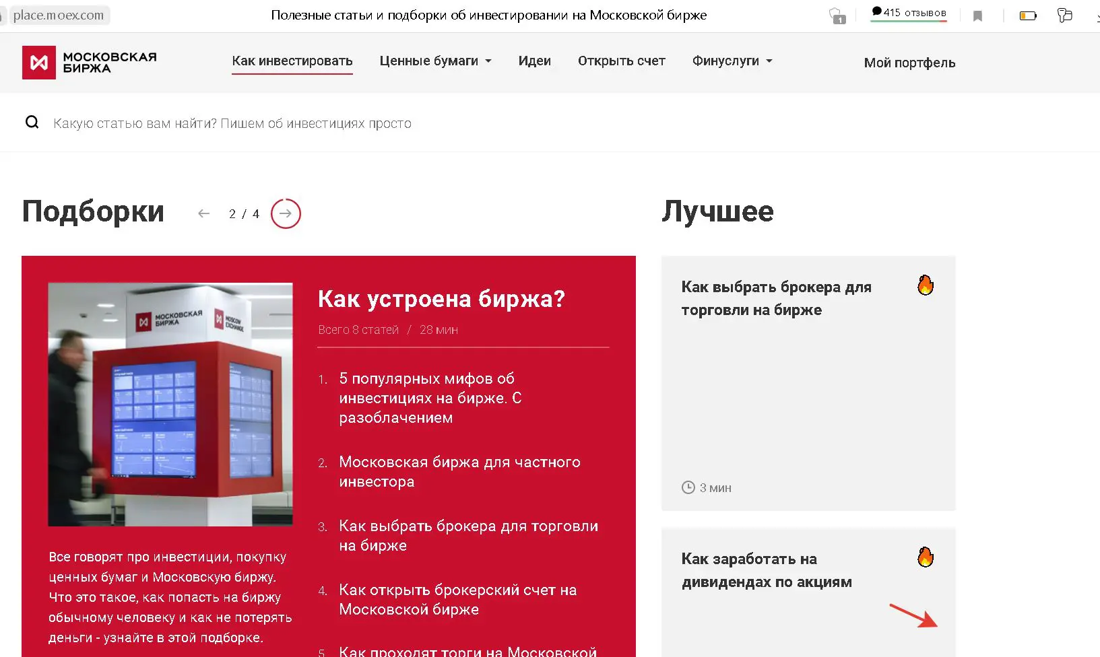Open Как устроена биржа? collection title
The height and width of the screenshot is (657, 1100).
pos(441,299)
